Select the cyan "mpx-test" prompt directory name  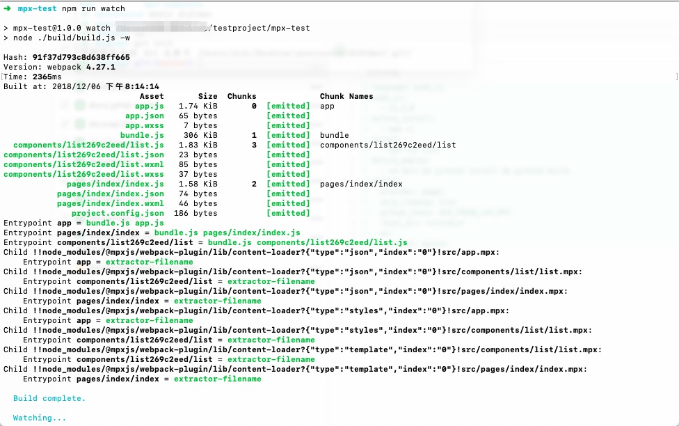coord(38,8)
